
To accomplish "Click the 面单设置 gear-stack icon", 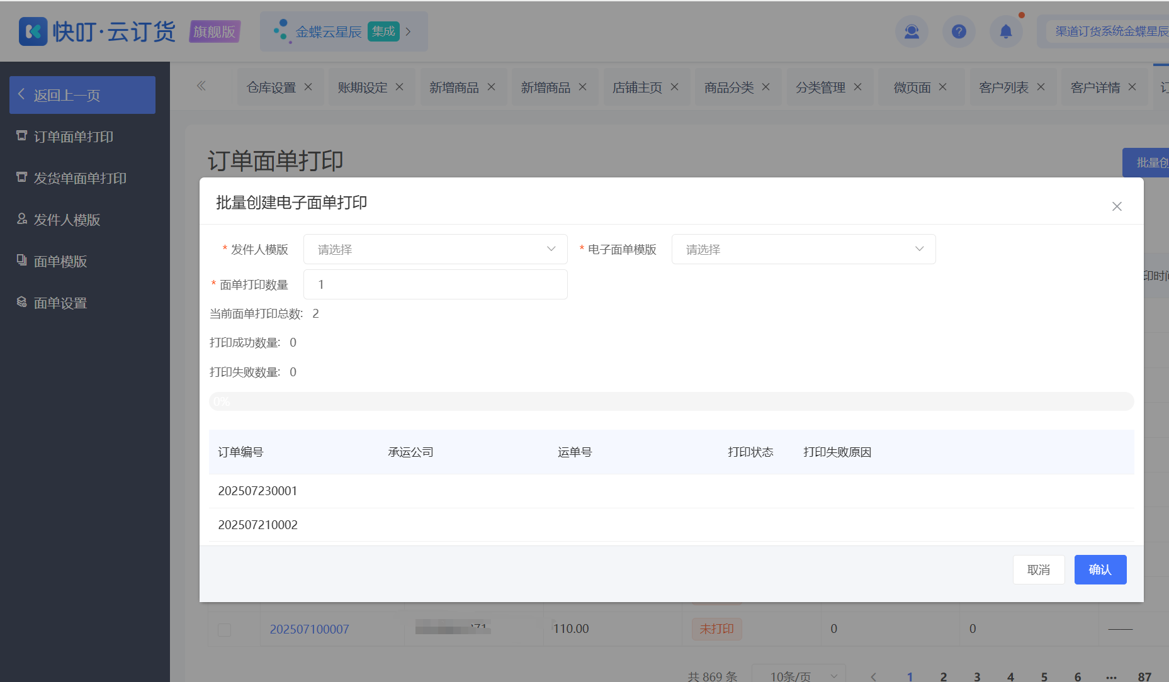I will click(x=22, y=301).
